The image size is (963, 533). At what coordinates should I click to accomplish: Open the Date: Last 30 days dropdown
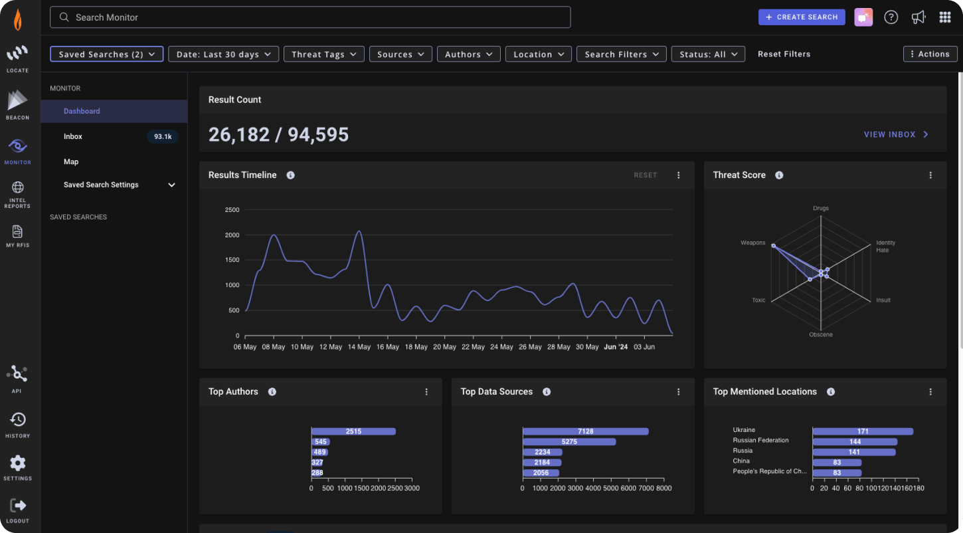223,54
